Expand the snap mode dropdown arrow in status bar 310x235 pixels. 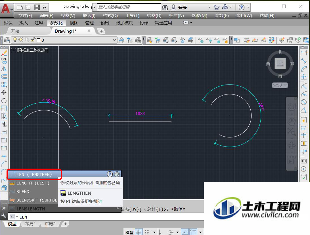pos(154,232)
